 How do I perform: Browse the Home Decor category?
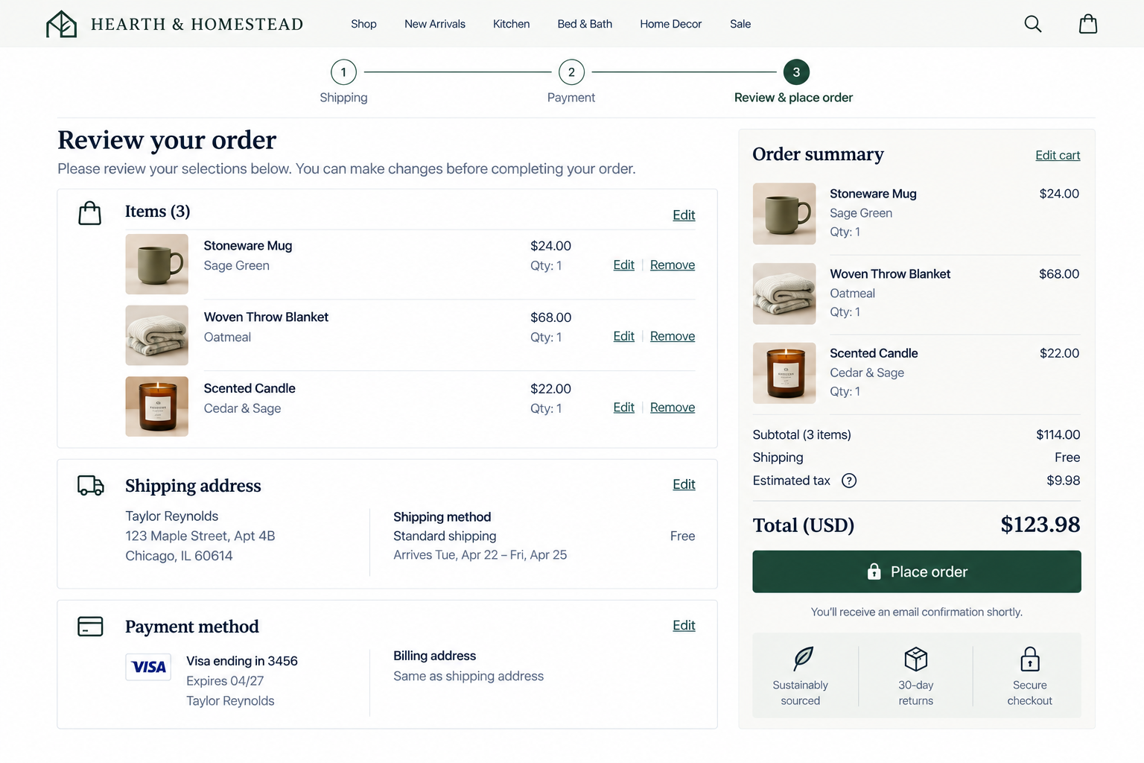pos(670,24)
